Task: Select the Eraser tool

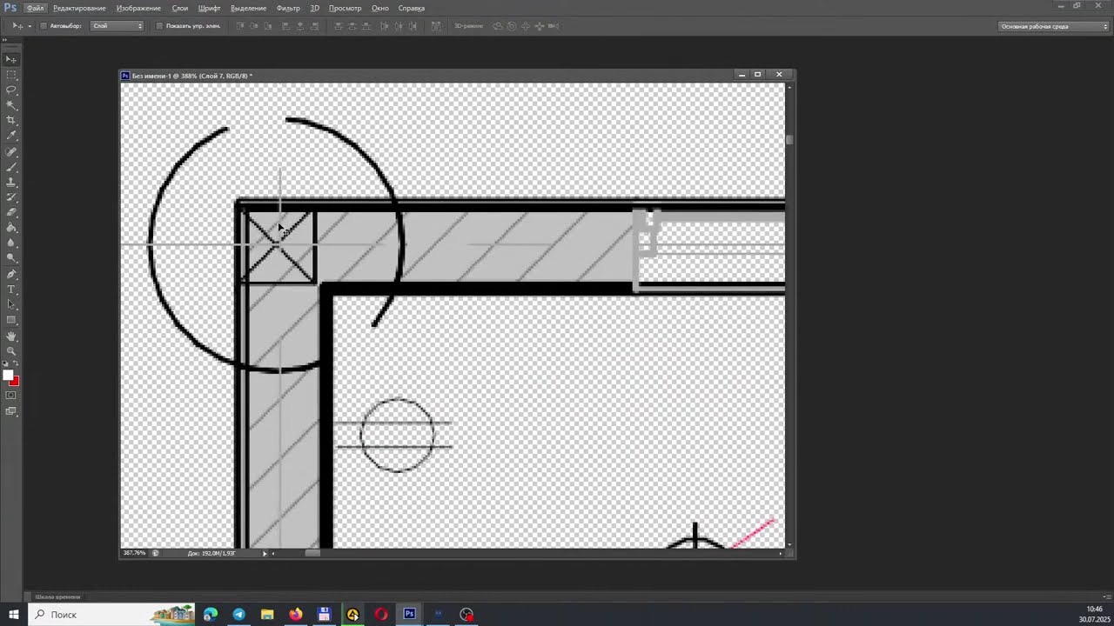Action: 11,212
